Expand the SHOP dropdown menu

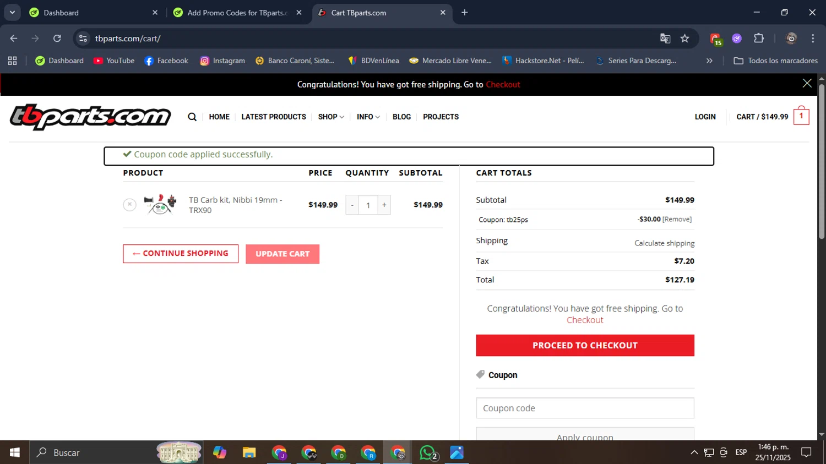331,117
